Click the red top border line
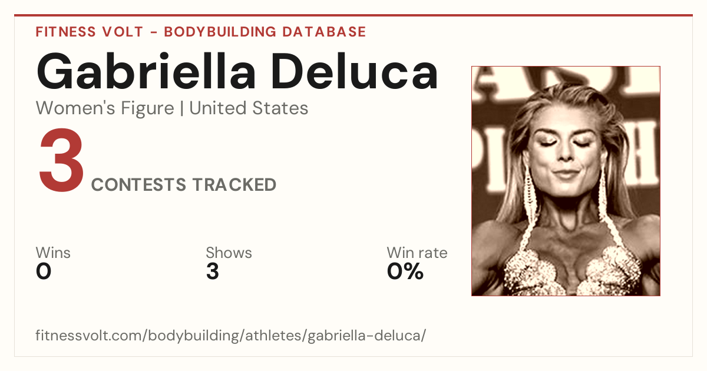The width and height of the screenshot is (707, 371). pos(353,15)
